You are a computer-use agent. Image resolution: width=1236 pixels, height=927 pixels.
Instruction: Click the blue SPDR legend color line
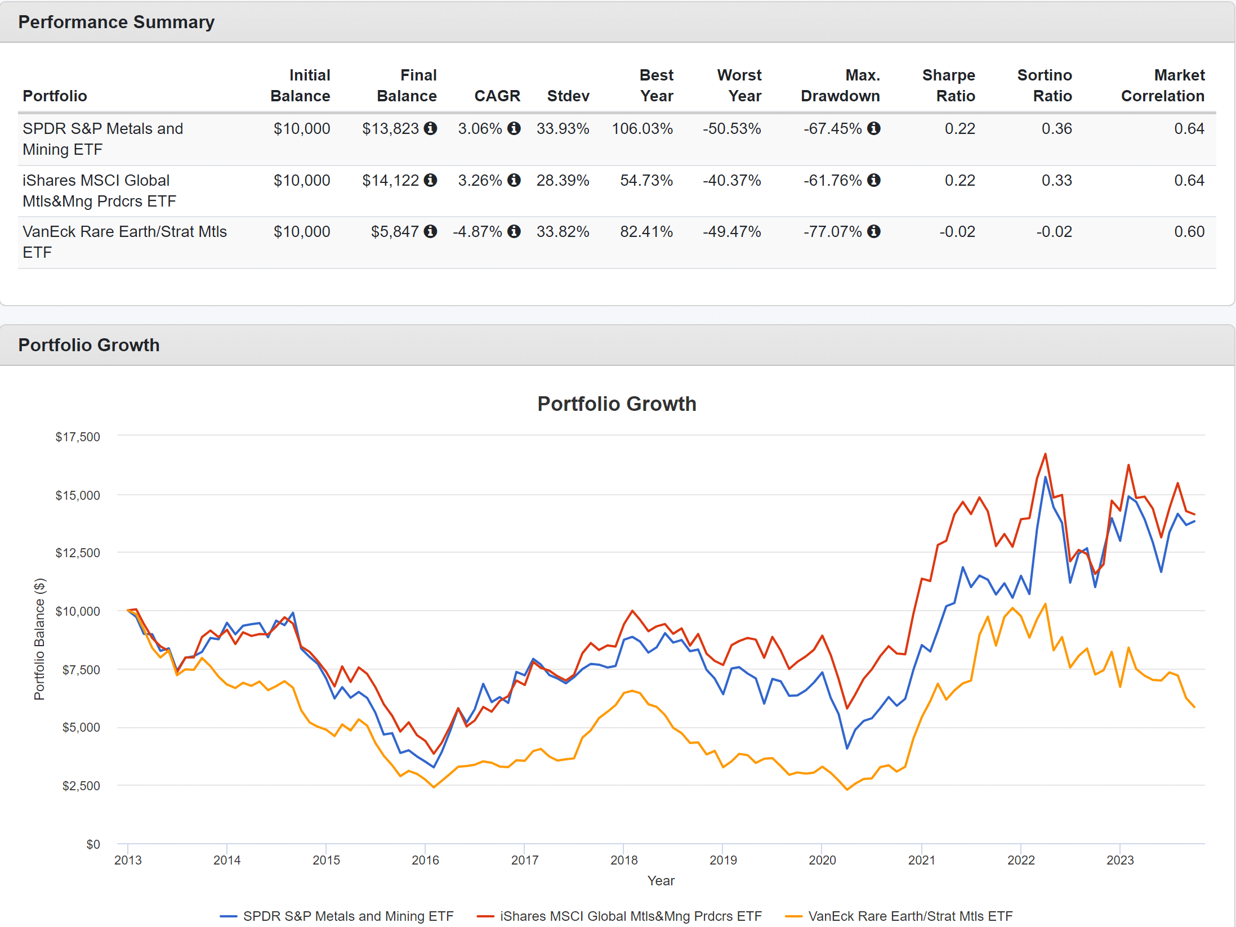[228, 916]
